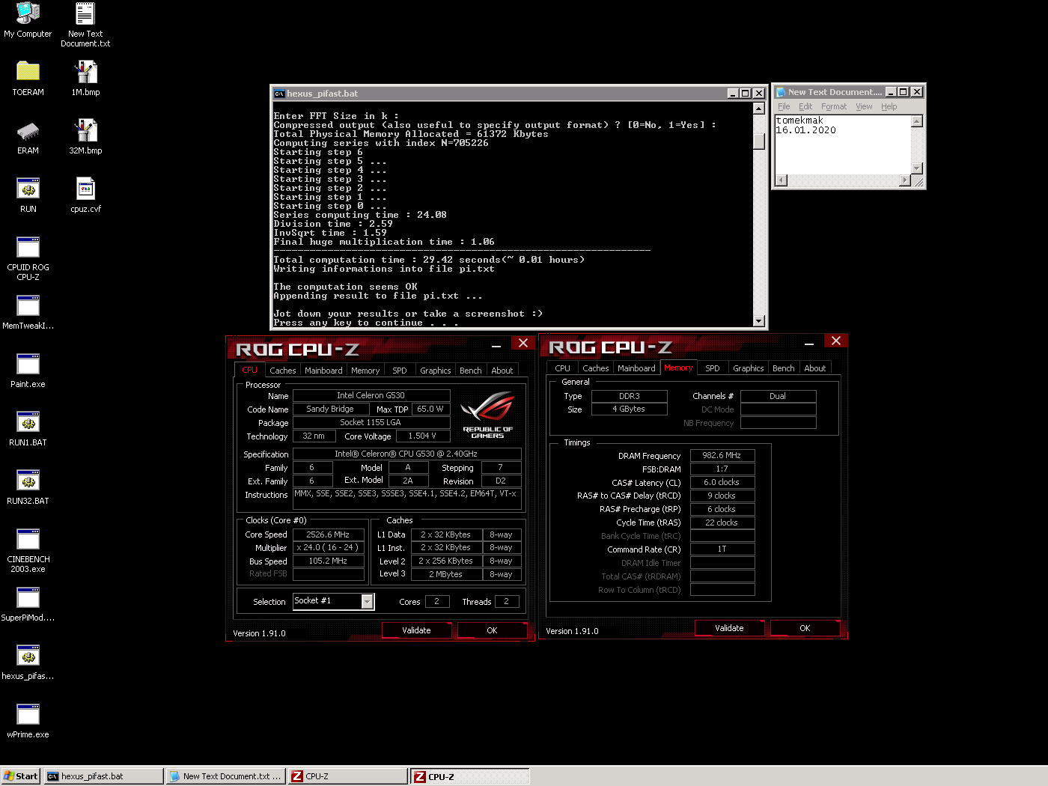Viewport: 1048px width, 786px height.
Task: Open the About tab in left CPU-Z
Action: [502, 371]
